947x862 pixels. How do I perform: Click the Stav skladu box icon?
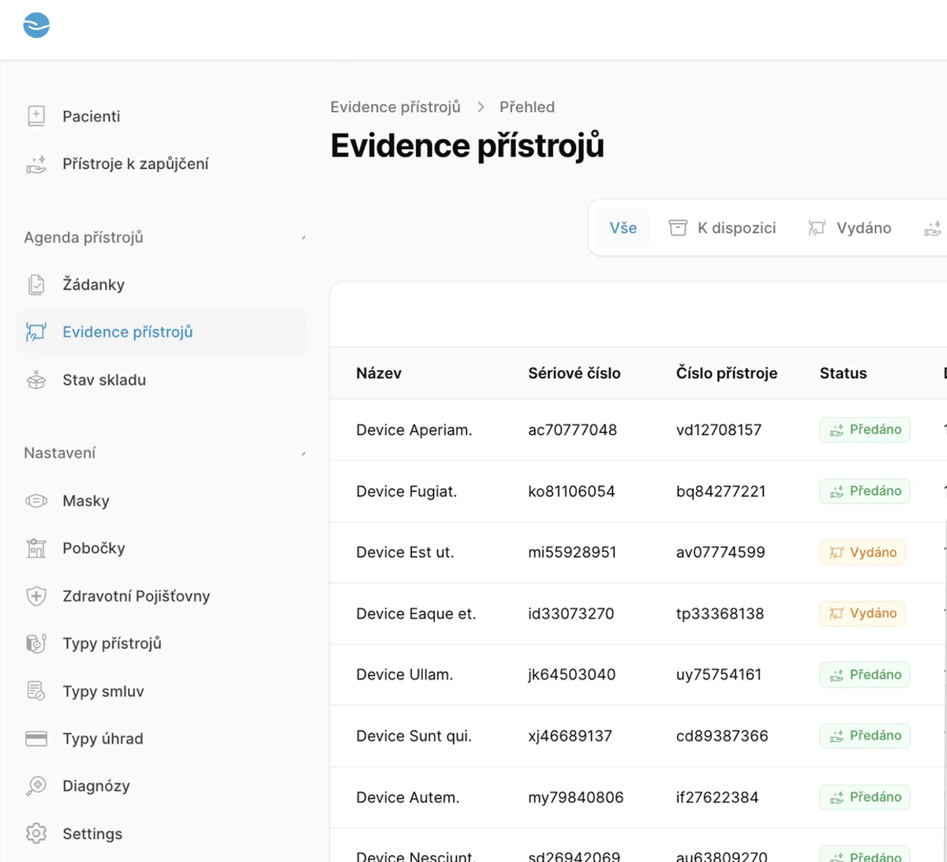click(x=36, y=380)
